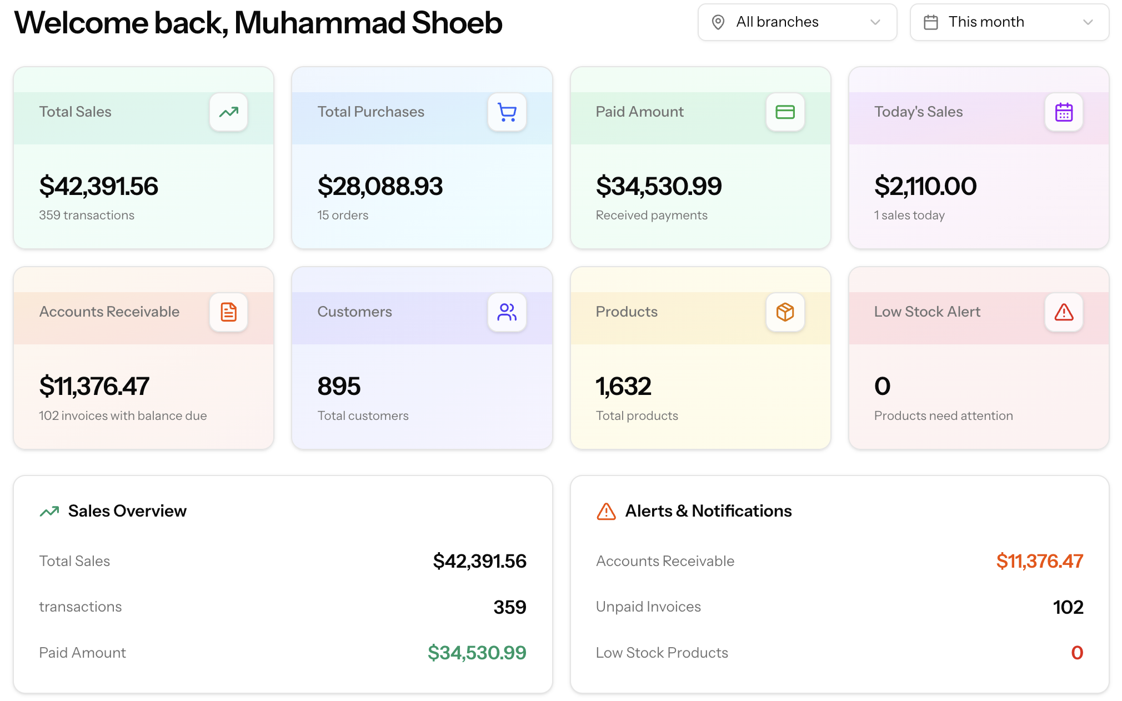Click the transactions row label in Sales Overview
The image size is (1122, 701).
[80, 607]
